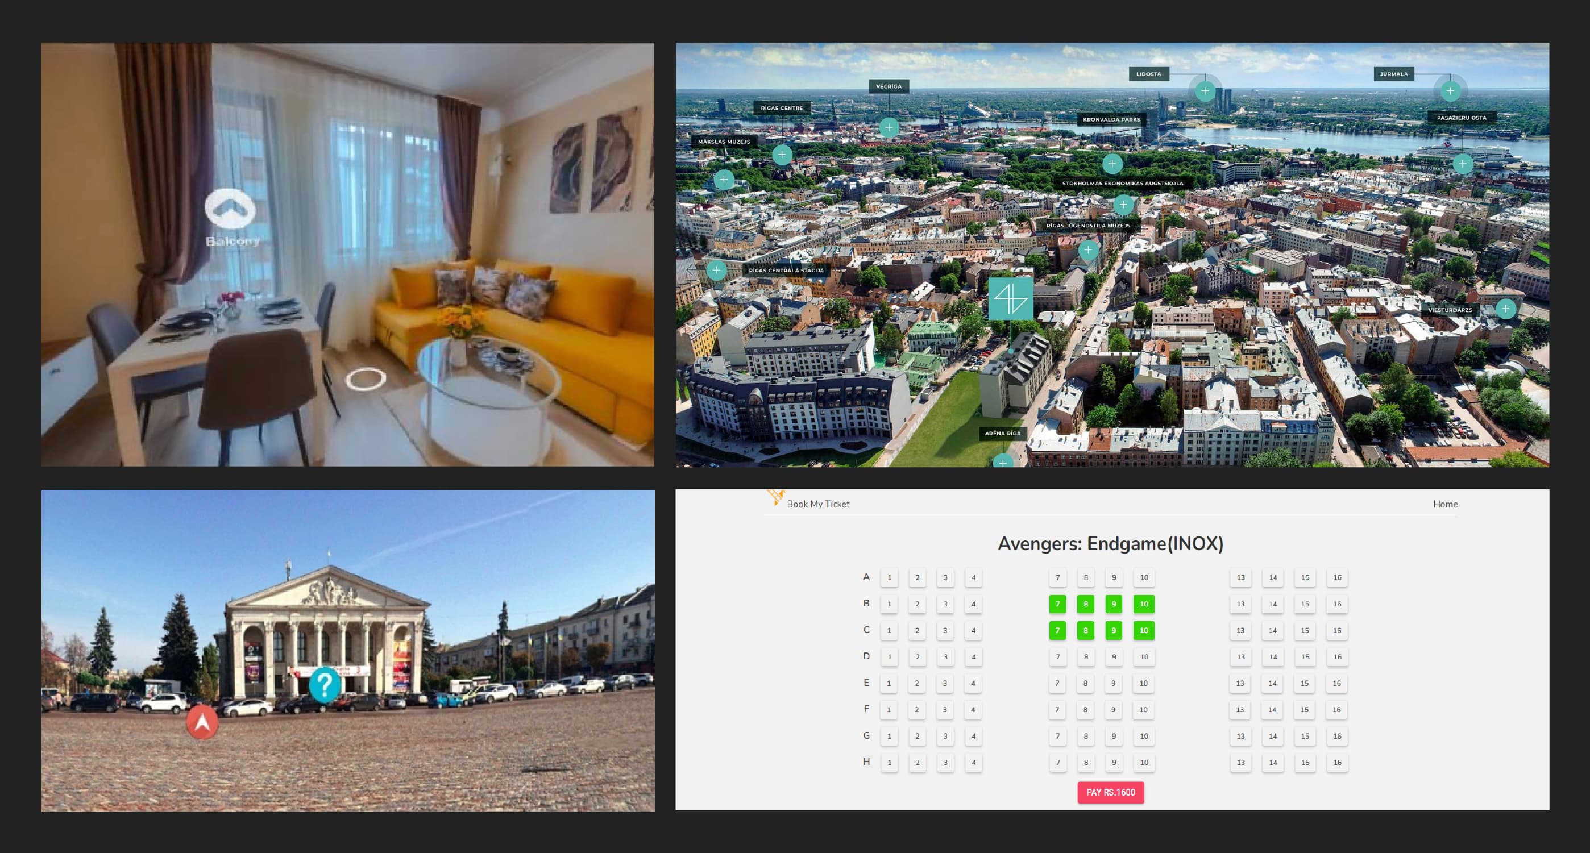Click the Kronvalda Parks label

pyautogui.click(x=1111, y=120)
